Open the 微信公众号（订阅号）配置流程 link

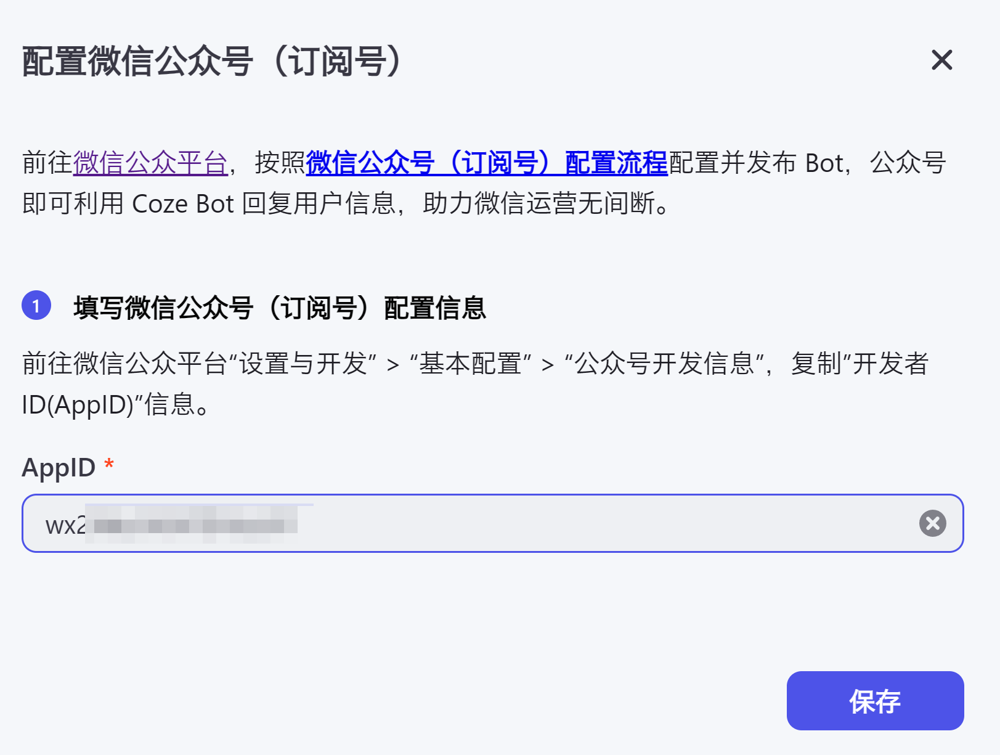(487, 163)
